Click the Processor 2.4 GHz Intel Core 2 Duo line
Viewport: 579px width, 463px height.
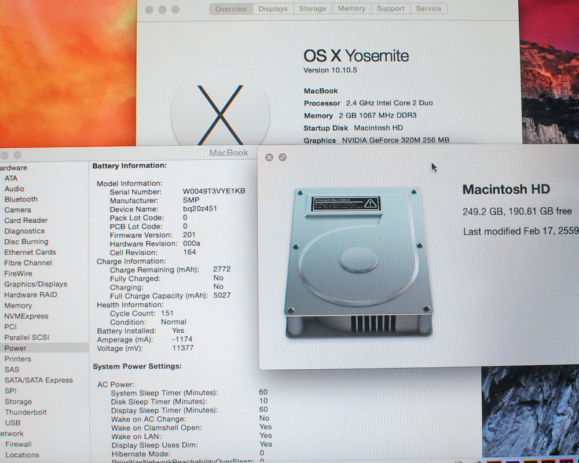click(368, 103)
